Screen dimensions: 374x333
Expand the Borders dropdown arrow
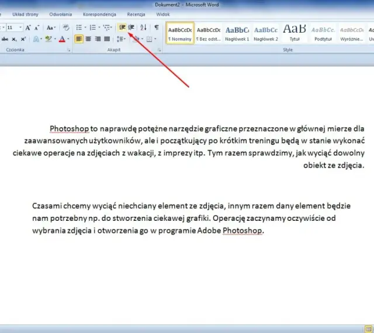155,39
